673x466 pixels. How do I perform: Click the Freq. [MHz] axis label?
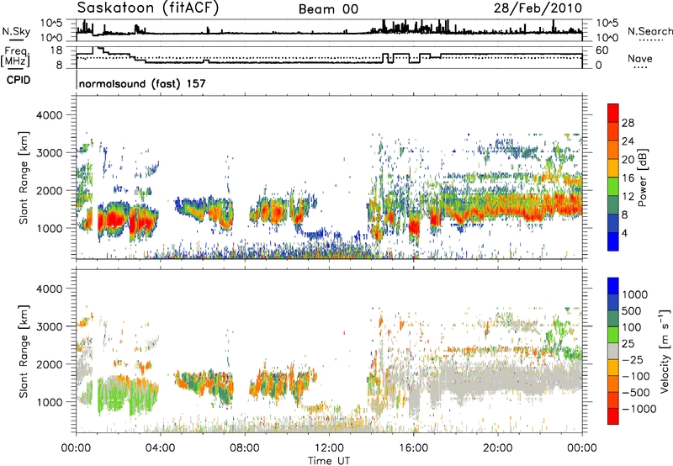pos(15,56)
